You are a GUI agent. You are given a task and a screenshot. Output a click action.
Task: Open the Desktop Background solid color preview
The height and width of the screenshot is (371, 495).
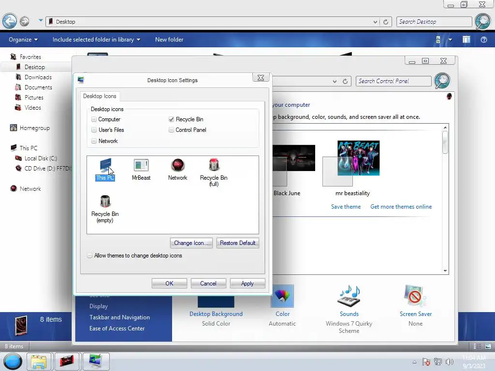[x=216, y=301]
